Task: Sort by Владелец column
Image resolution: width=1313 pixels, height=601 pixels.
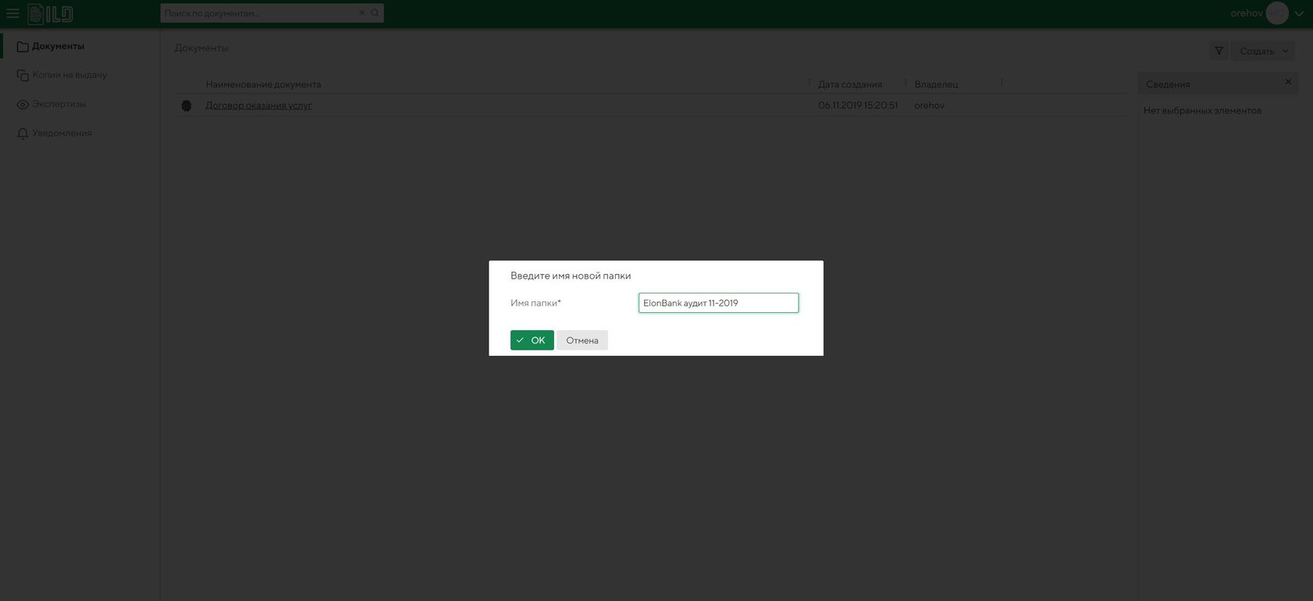Action: [936, 84]
